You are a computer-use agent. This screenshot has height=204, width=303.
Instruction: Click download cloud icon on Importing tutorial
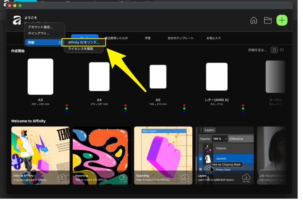coord(123,177)
